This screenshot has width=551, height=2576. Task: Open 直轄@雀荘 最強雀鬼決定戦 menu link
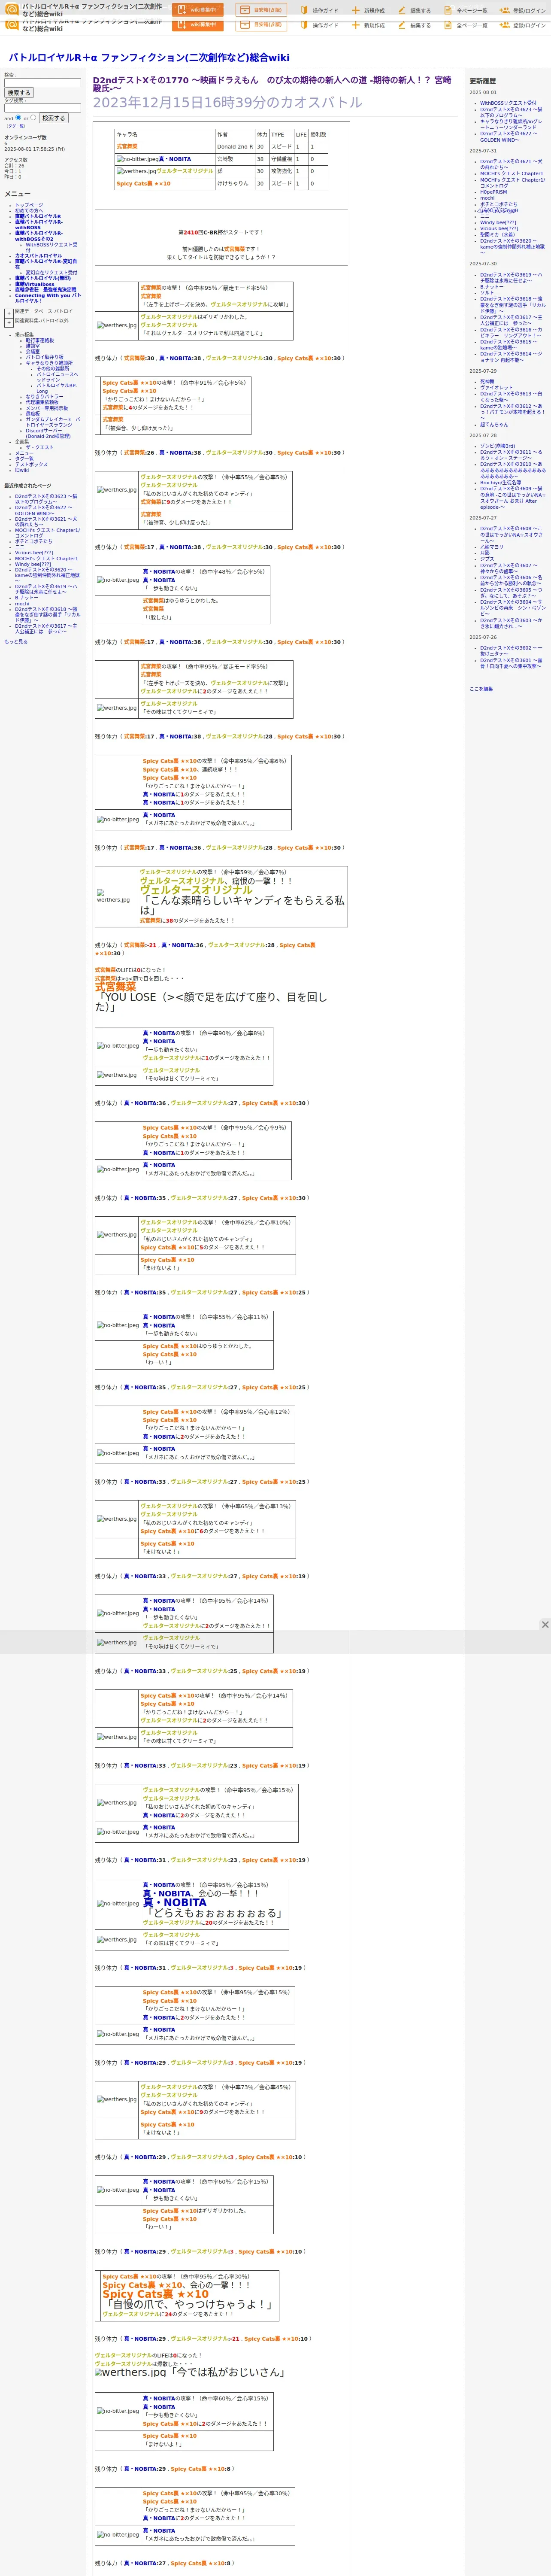(x=45, y=290)
